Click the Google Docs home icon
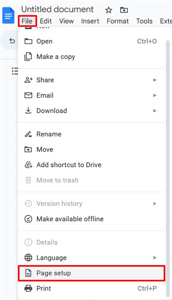 8,15
